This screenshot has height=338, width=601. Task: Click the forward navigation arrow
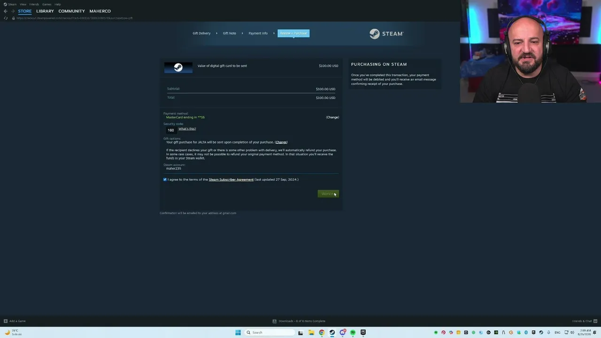(x=13, y=11)
